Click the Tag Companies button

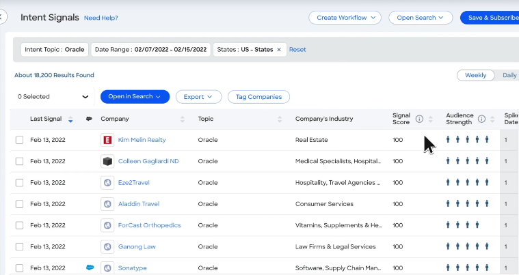(259, 97)
